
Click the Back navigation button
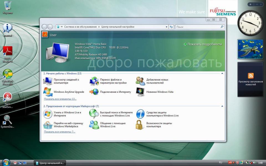click(44, 27)
